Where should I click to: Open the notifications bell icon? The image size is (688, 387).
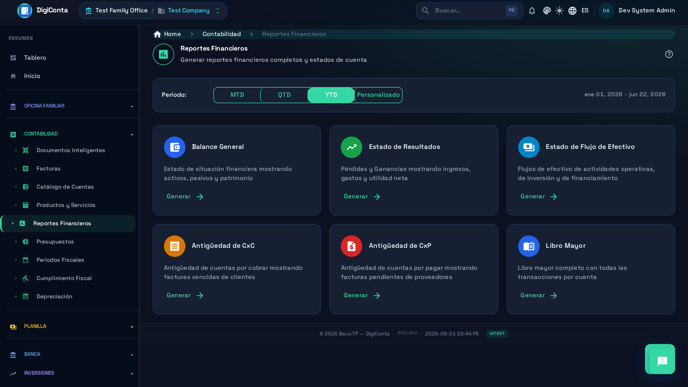pyautogui.click(x=532, y=11)
